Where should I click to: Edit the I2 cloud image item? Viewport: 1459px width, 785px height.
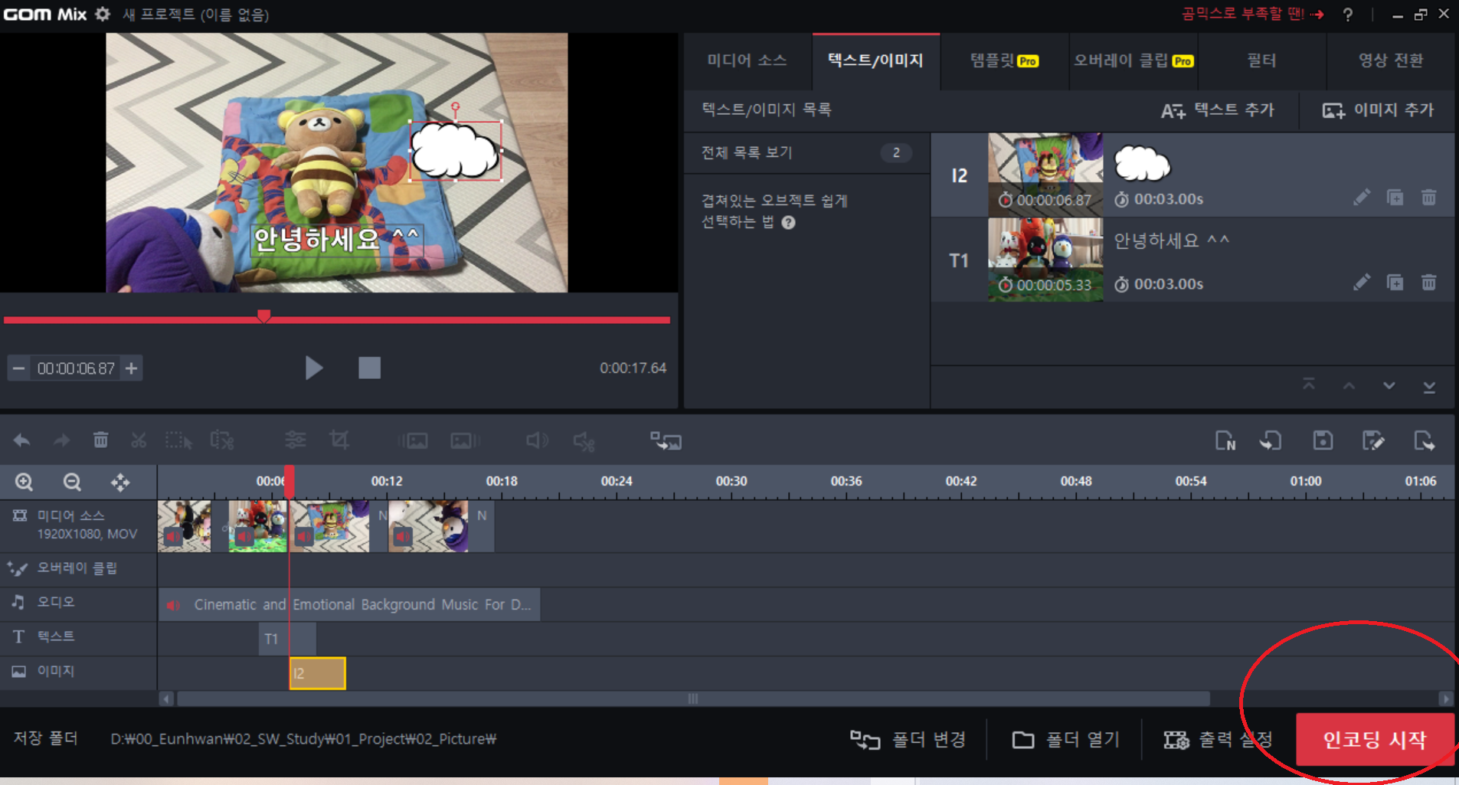[1362, 198]
